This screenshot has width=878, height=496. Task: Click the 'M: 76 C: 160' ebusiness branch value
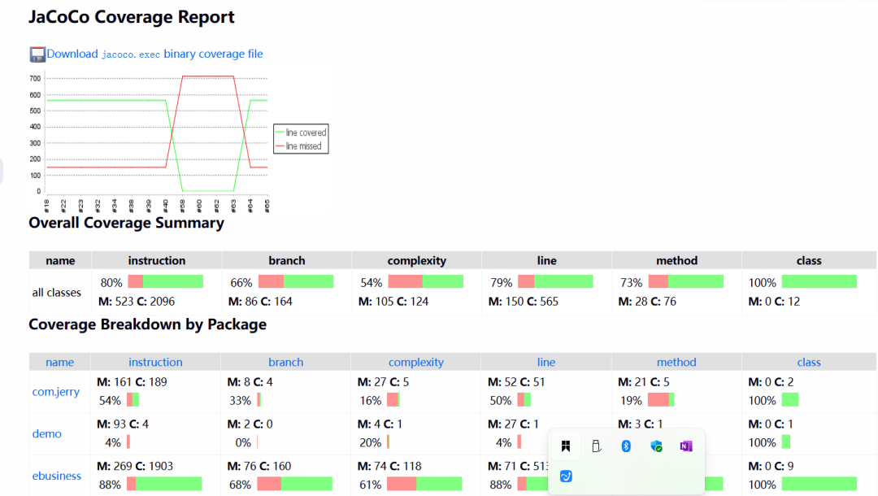pos(259,466)
